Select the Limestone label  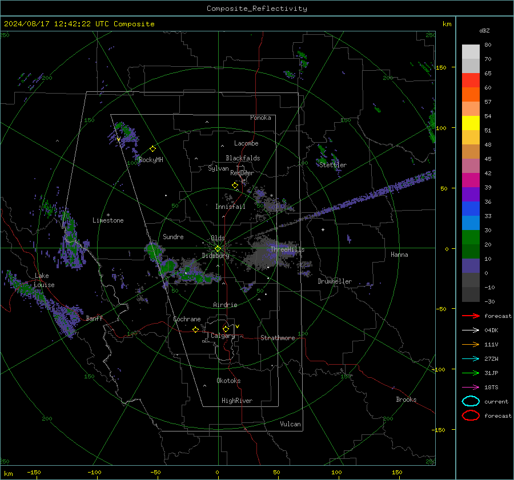(108, 220)
